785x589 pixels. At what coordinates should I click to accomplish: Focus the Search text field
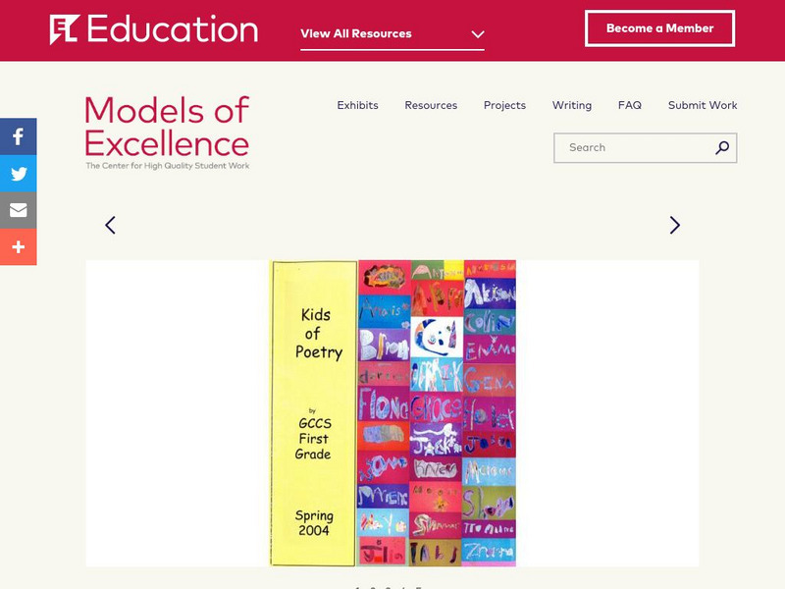633,148
